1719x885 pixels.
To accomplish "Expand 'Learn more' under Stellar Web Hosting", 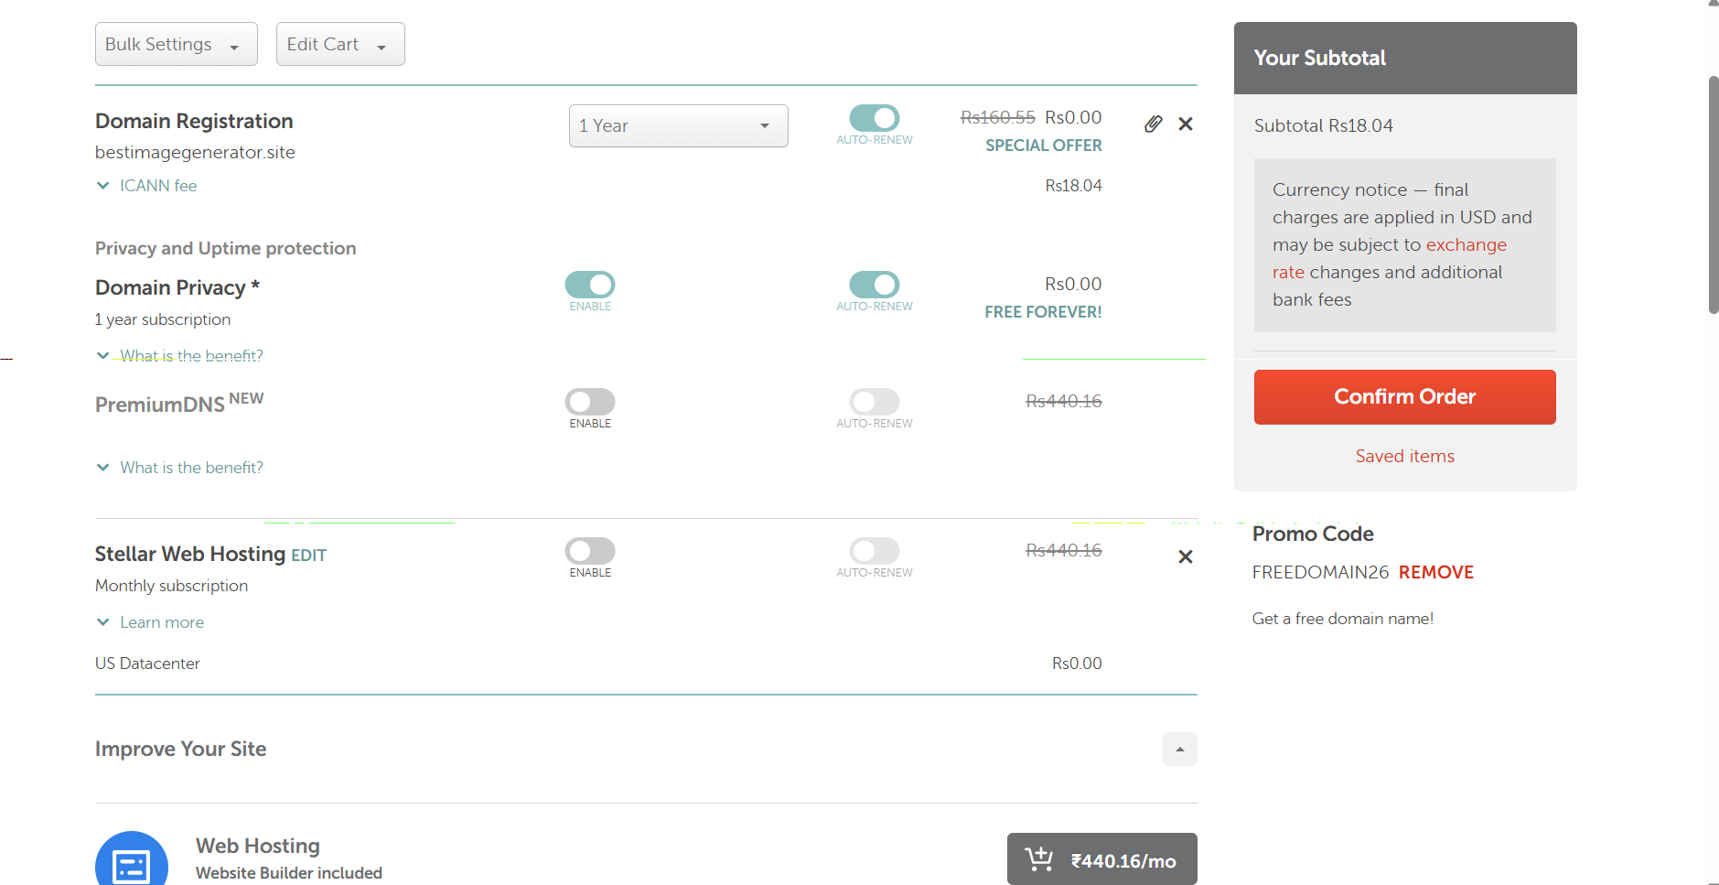I will click(x=161, y=621).
